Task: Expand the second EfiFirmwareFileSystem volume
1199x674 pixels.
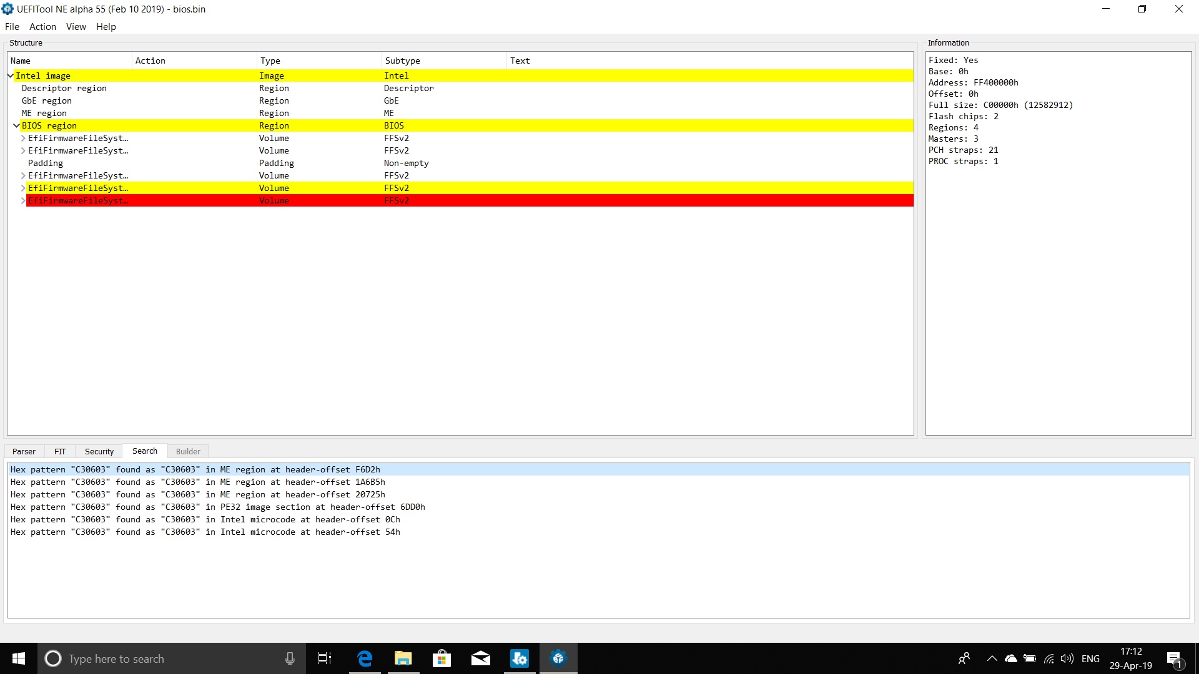Action: [23, 150]
